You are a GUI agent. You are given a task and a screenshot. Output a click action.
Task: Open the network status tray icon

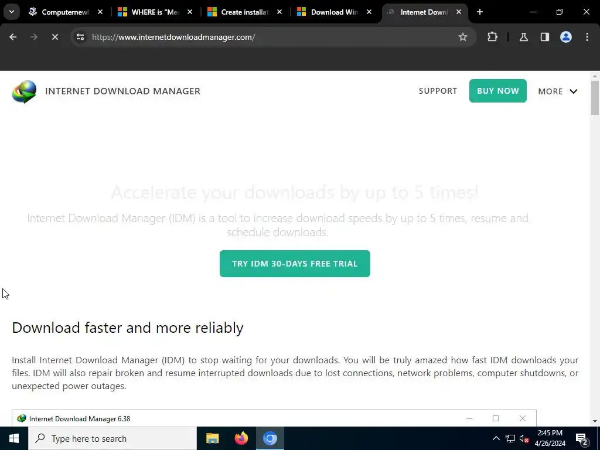click(x=510, y=438)
